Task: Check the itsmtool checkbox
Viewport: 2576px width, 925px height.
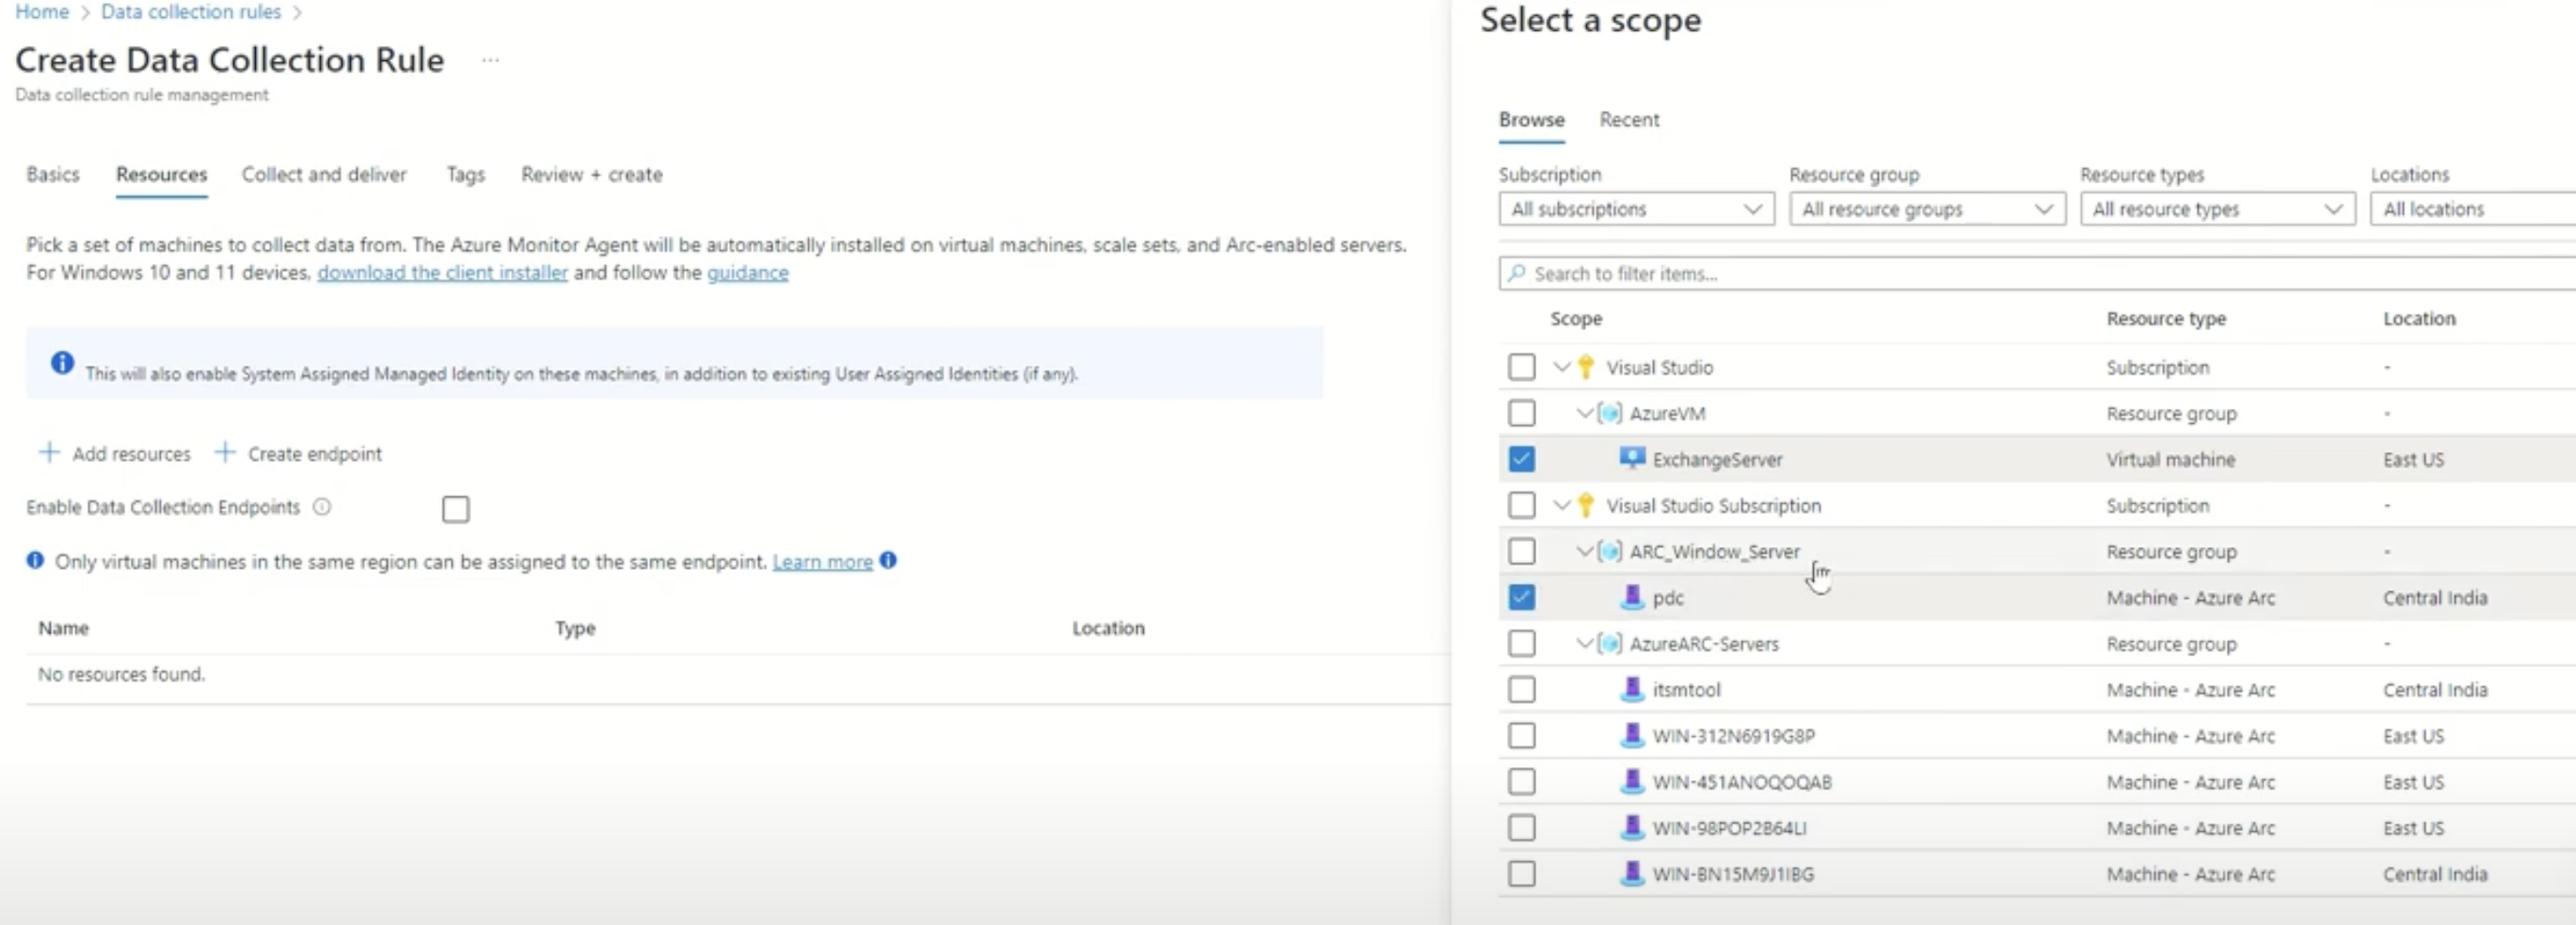Action: coord(1521,688)
